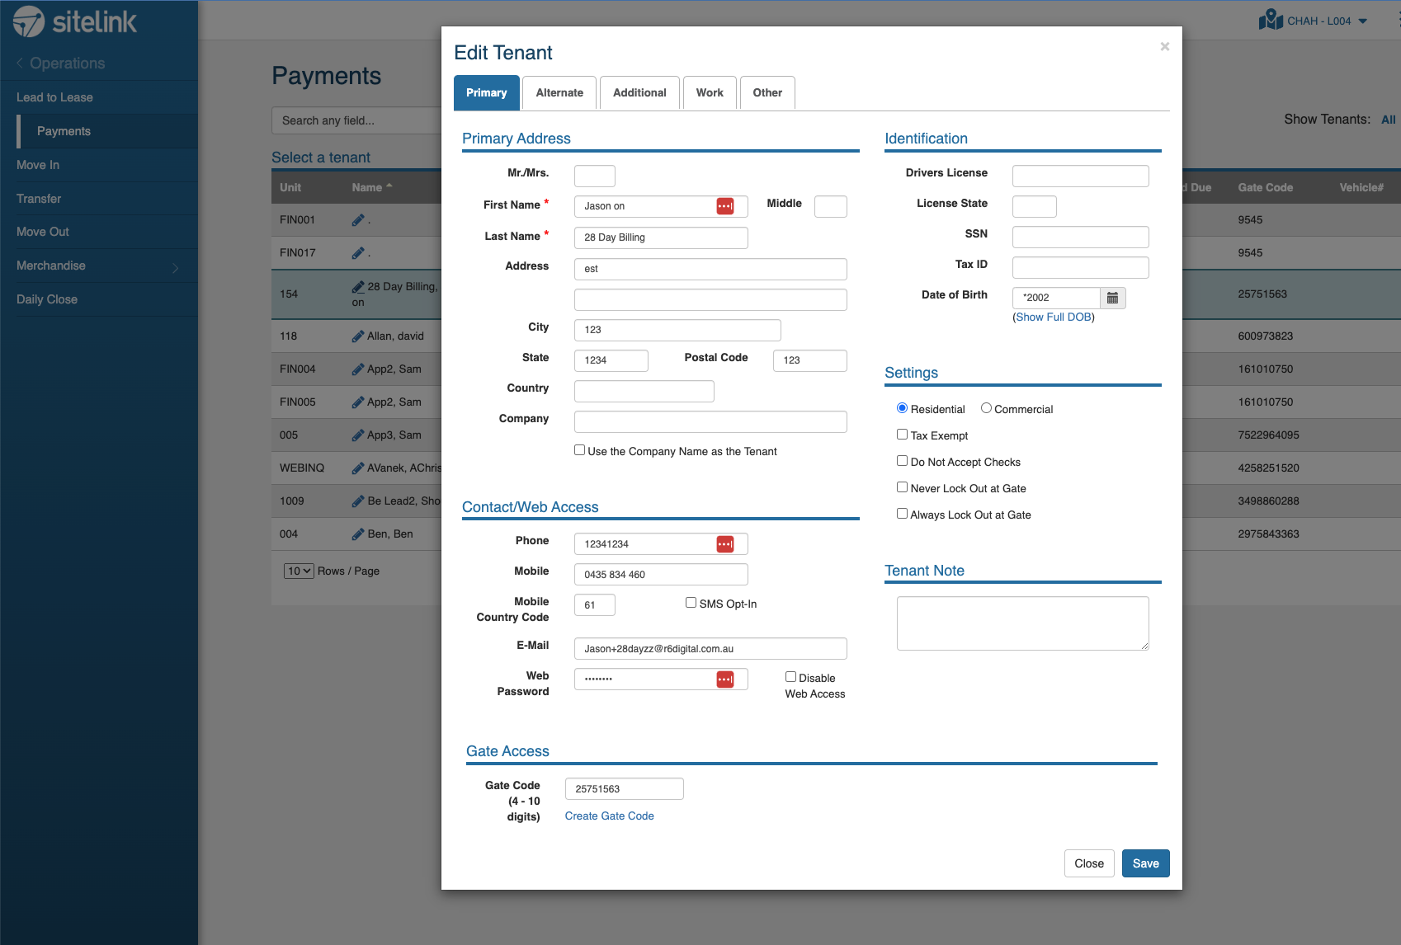
Task: Click password manager icon in First Name field
Action: [x=724, y=206]
